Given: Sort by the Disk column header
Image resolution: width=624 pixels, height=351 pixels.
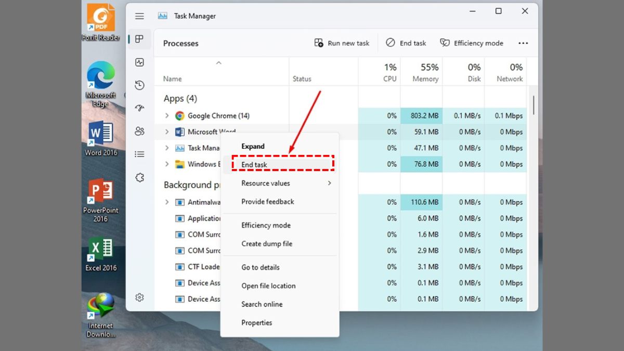Looking at the screenshot, I should coord(464,72).
